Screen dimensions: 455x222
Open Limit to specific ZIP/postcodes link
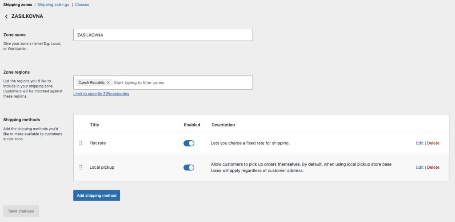[101, 94]
